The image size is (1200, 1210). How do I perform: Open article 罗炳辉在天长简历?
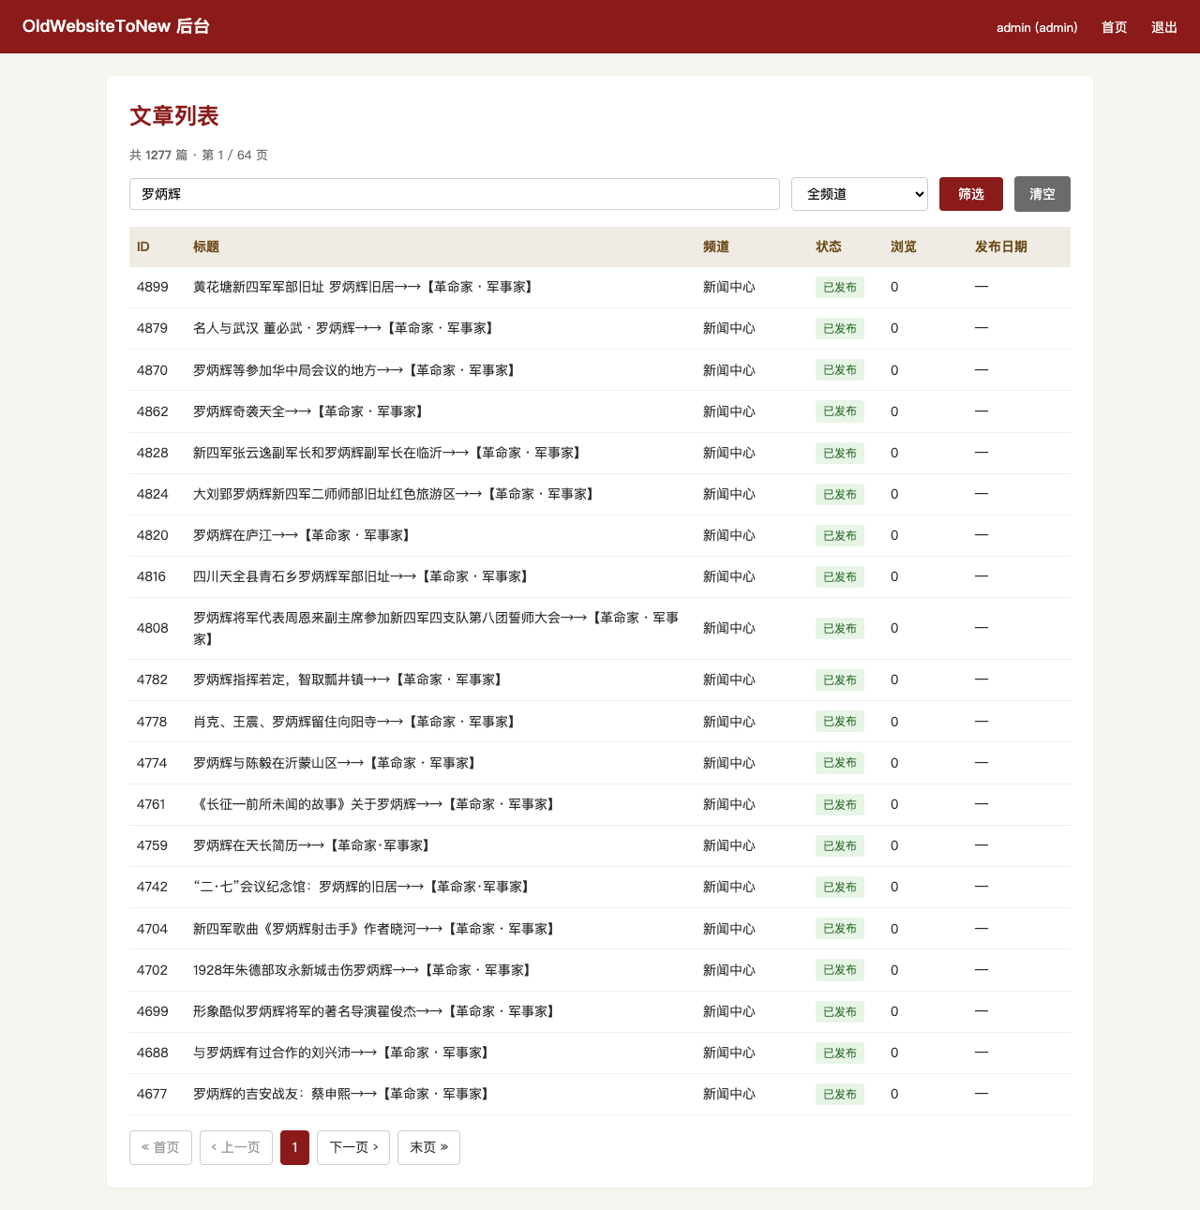click(313, 845)
